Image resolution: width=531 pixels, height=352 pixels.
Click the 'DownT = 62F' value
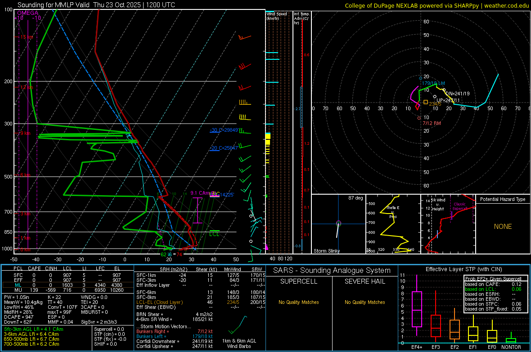coord(18,322)
